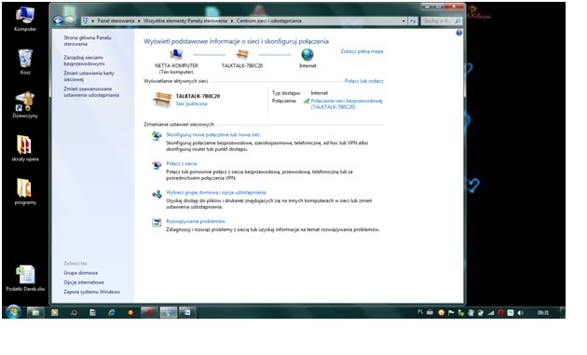Image resolution: width=587 pixels, height=355 pixels.
Task: Open the Windows Start orb
Action: click(x=13, y=312)
